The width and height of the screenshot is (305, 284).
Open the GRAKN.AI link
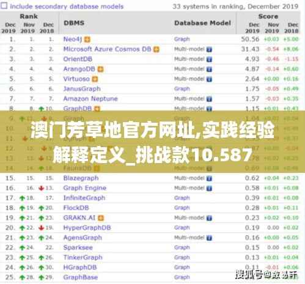tap(79, 218)
